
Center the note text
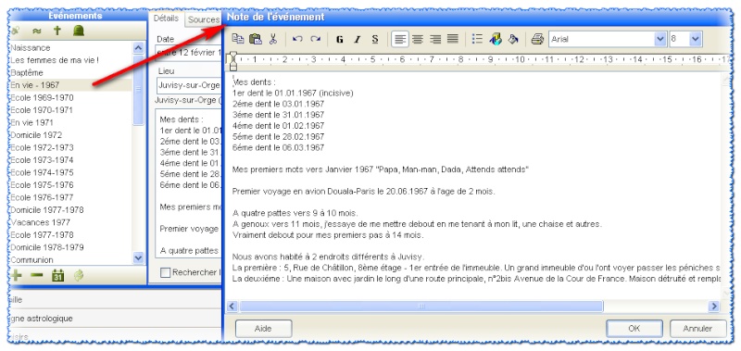click(418, 39)
